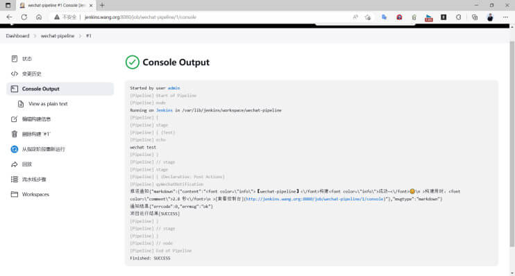Open the jenkins.wang.org console URL link
Image resolution: width=515 pixels, height=276 pixels.
click(314, 199)
